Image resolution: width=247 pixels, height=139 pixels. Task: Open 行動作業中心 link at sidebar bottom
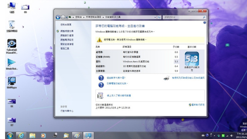pos(67,111)
